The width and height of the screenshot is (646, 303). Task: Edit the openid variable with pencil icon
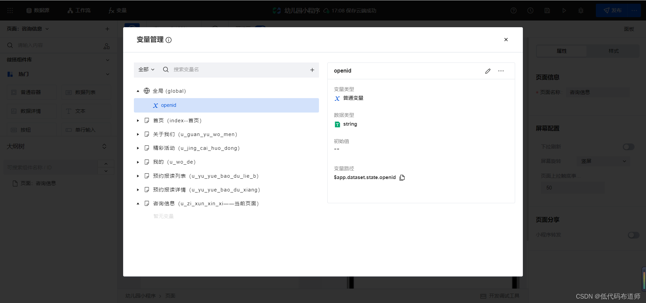point(488,71)
